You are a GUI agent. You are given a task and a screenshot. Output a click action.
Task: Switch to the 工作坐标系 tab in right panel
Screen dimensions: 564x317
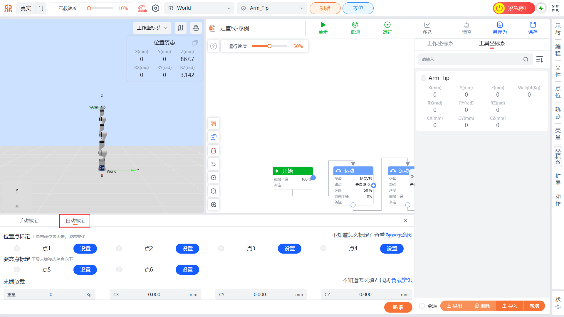[440, 43]
